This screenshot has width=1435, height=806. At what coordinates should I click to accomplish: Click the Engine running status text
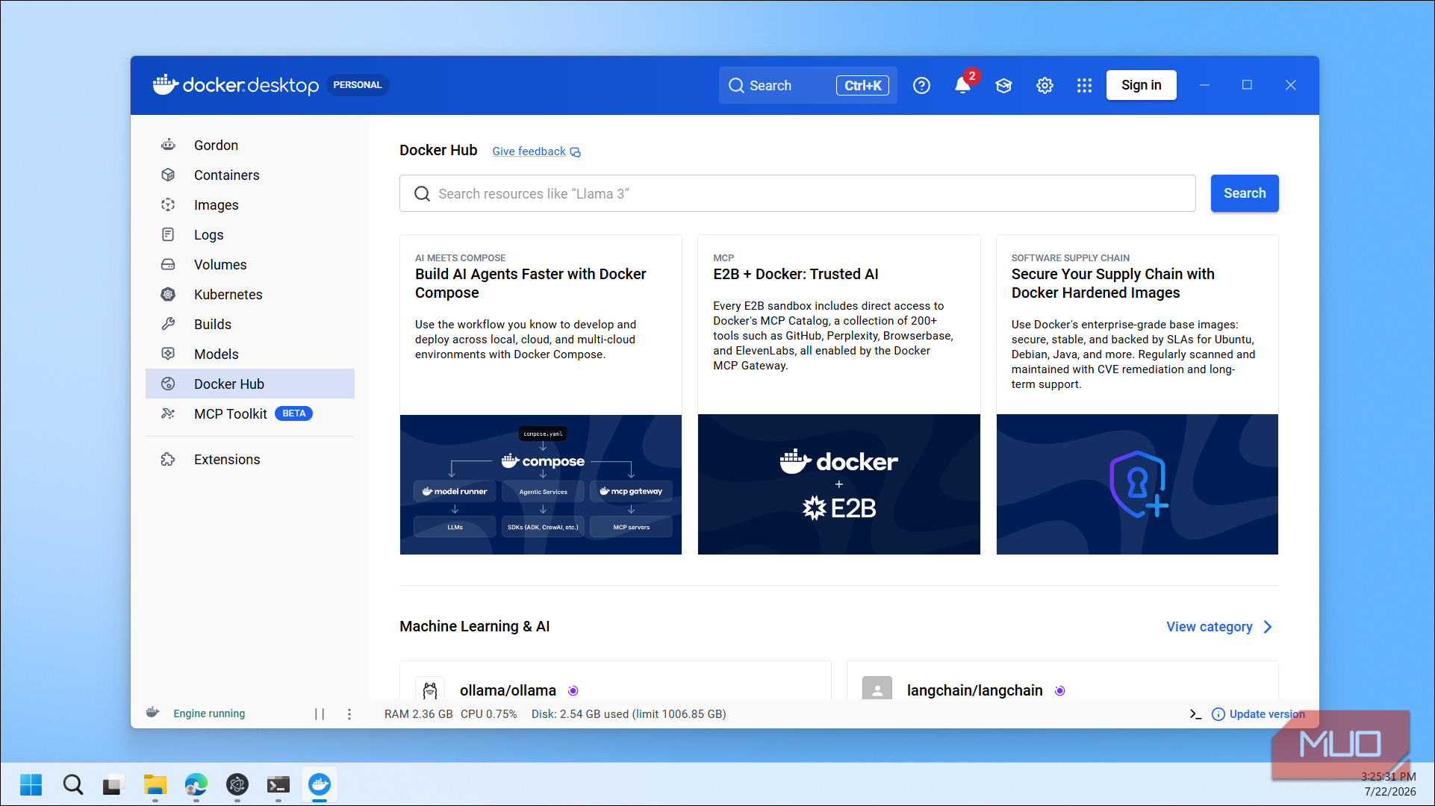click(x=209, y=713)
